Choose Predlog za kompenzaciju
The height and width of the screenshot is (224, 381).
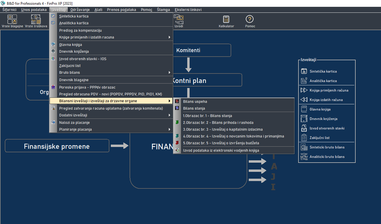[x=111, y=30]
